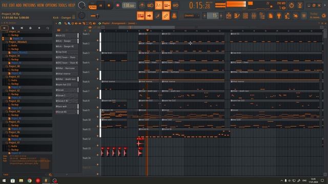Select the clap brush pattern in picker

[x=67, y=52]
